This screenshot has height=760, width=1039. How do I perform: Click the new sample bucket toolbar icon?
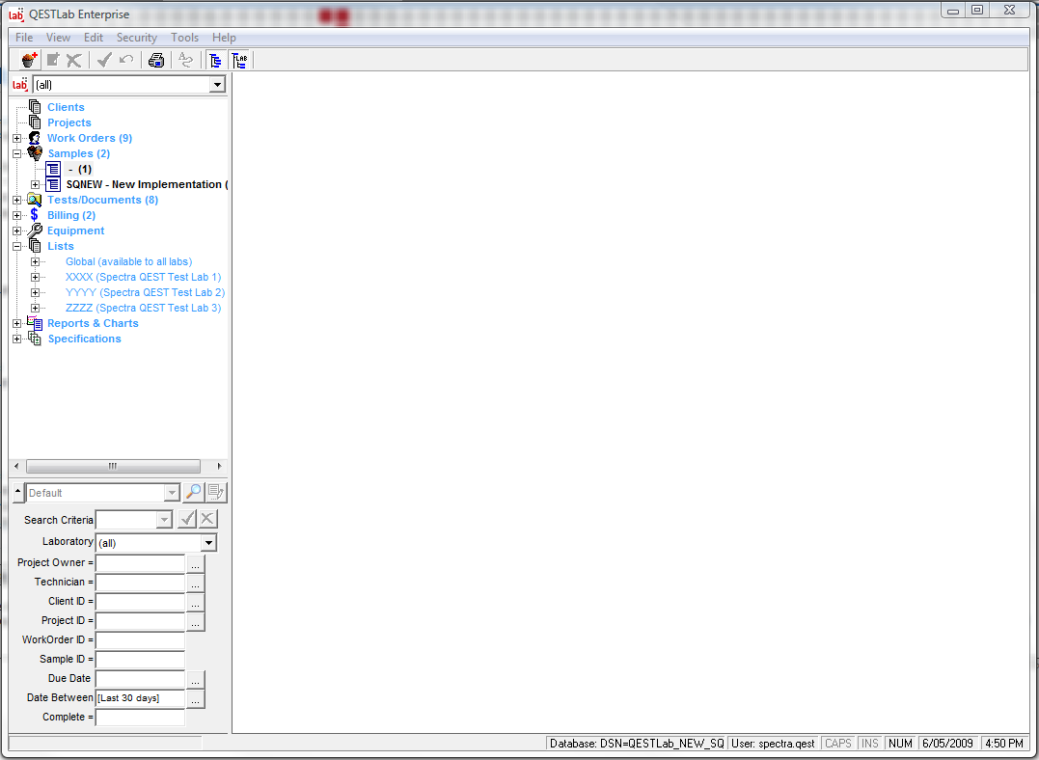[x=29, y=60]
